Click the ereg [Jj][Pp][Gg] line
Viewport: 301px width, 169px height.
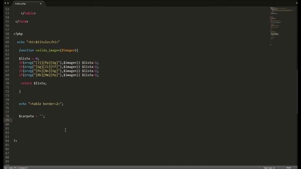point(59,62)
